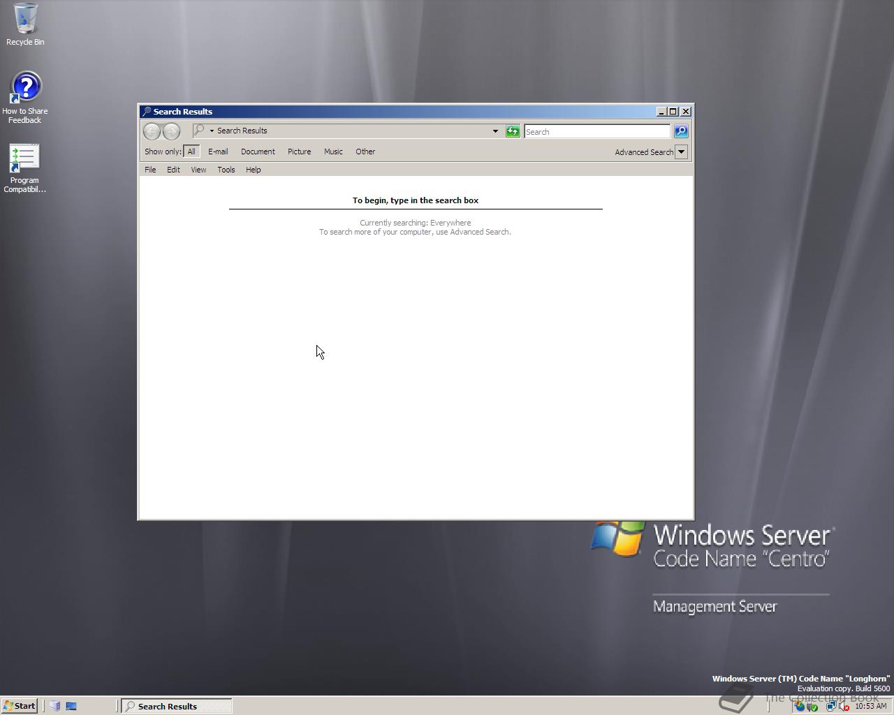The width and height of the screenshot is (894, 715).
Task: Open the Start menu
Action: coord(19,706)
